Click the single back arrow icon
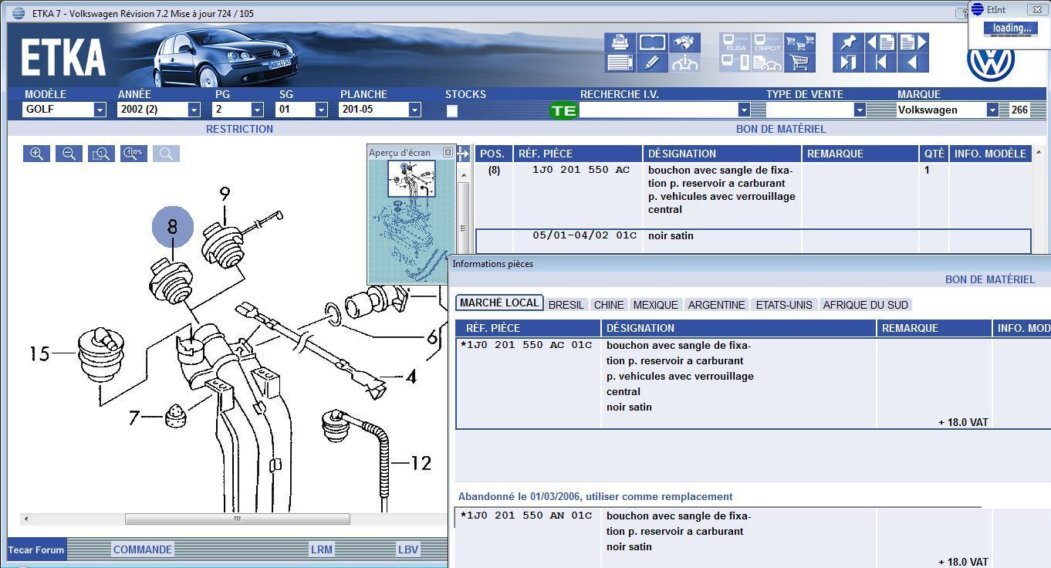Image resolution: width=1051 pixels, height=568 pixels. click(913, 63)
